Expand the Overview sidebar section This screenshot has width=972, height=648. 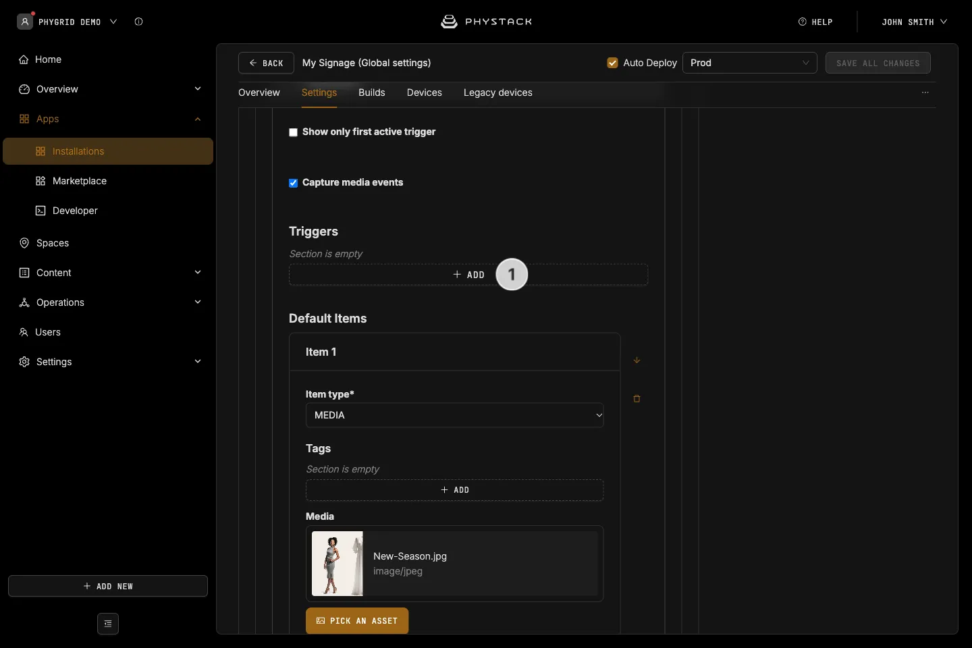[x=198, y=89]
